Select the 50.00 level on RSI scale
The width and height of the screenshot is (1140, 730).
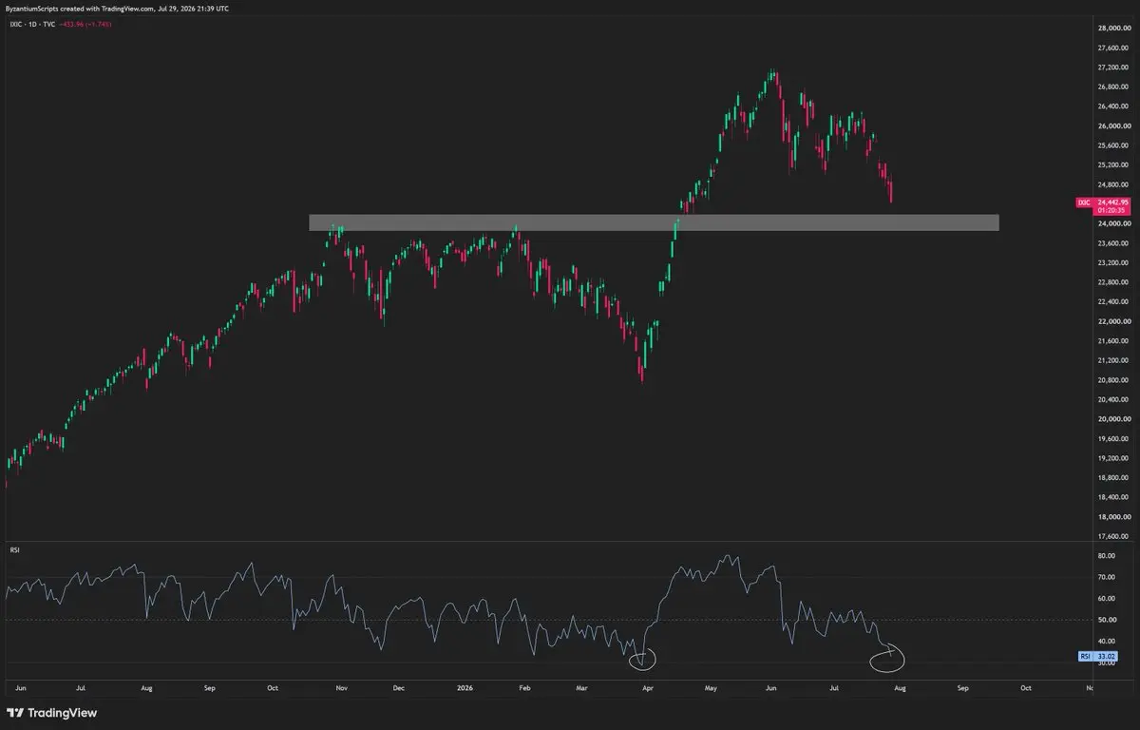[1107, 620]
